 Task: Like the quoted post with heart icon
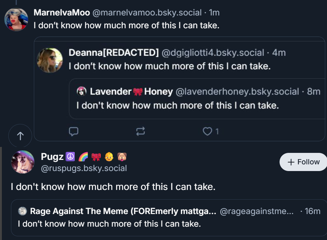click(207, 131)
